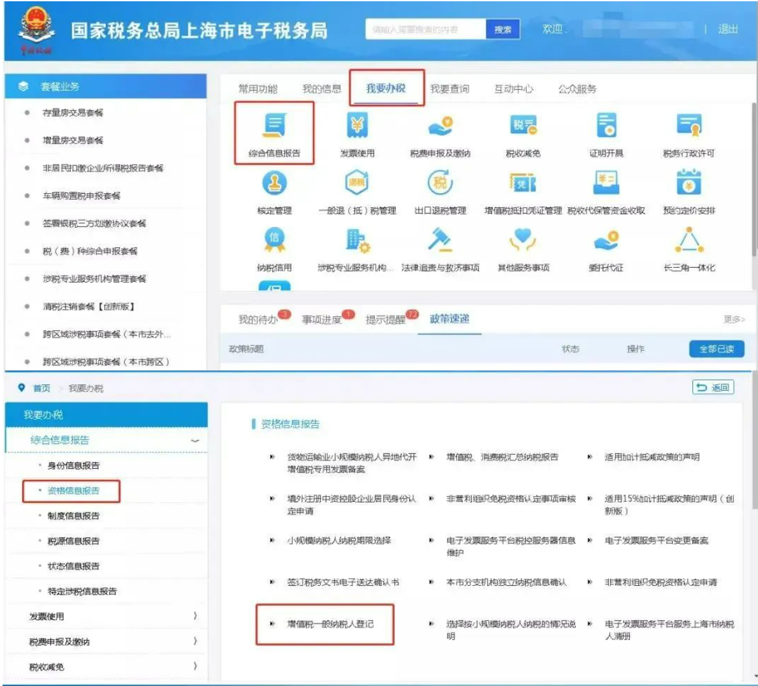Select 制度信息报告 in the sidebar
This screenshot has width=758, height=686.
(x=73, y=516)
